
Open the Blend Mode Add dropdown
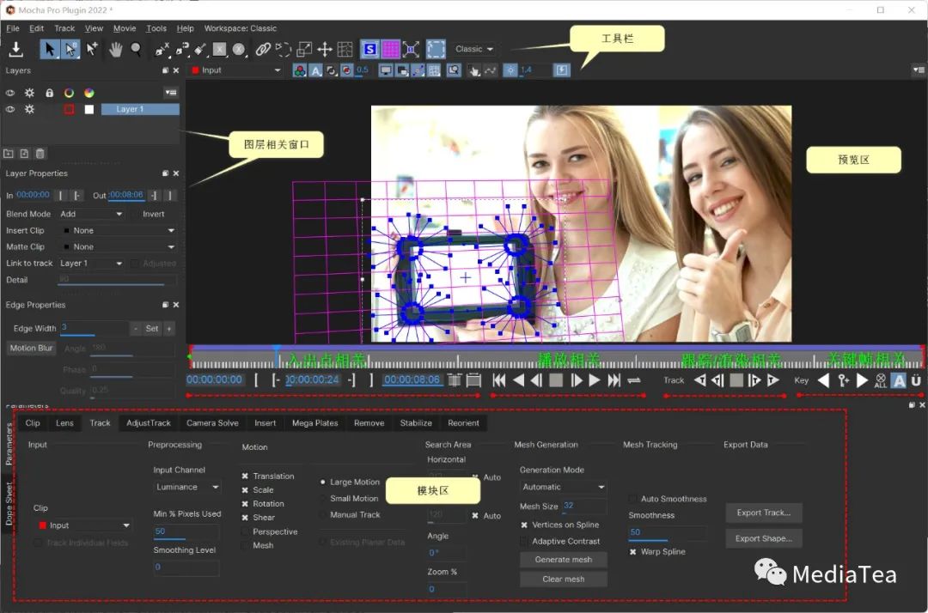[x=91, y=214]
